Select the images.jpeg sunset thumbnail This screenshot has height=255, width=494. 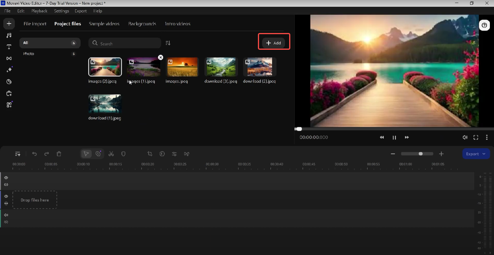pyautogui.click(x=182, y=67)
